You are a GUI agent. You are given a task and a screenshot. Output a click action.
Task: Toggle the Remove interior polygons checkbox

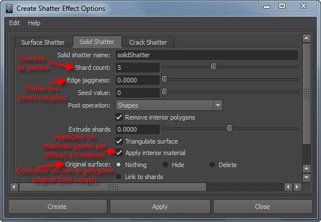click(119, 117)
